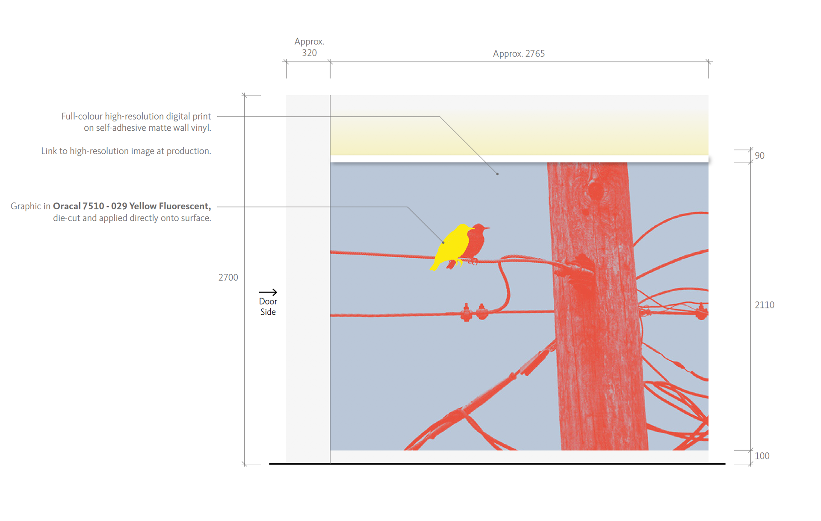Click the 'Link to high-resolution image at production.' text
The image size is (821, 521).
[126, 151]
